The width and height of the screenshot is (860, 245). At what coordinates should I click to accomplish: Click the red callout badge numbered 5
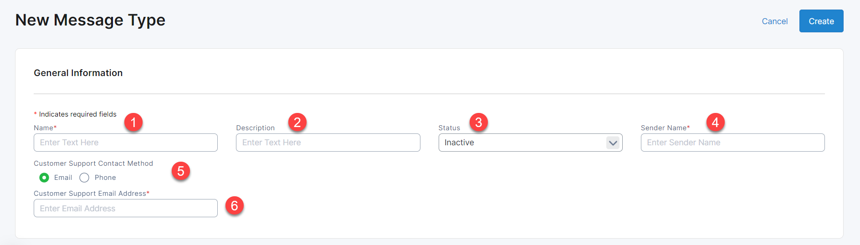tap(181, 171)
